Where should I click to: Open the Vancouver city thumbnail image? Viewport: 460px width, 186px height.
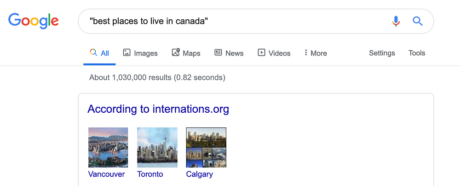(x=108, y=148)
